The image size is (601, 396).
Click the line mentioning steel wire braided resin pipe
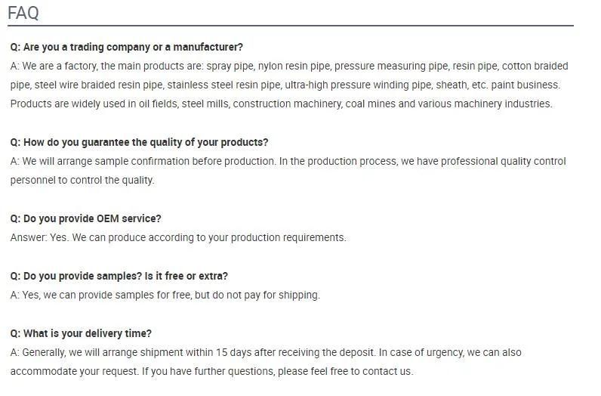pyautogui.click(x=285, y=85)
